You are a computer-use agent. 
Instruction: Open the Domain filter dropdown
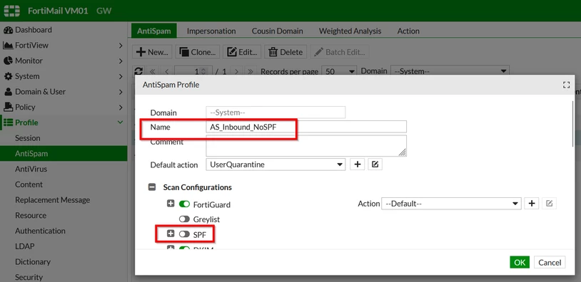coord(450,71)
